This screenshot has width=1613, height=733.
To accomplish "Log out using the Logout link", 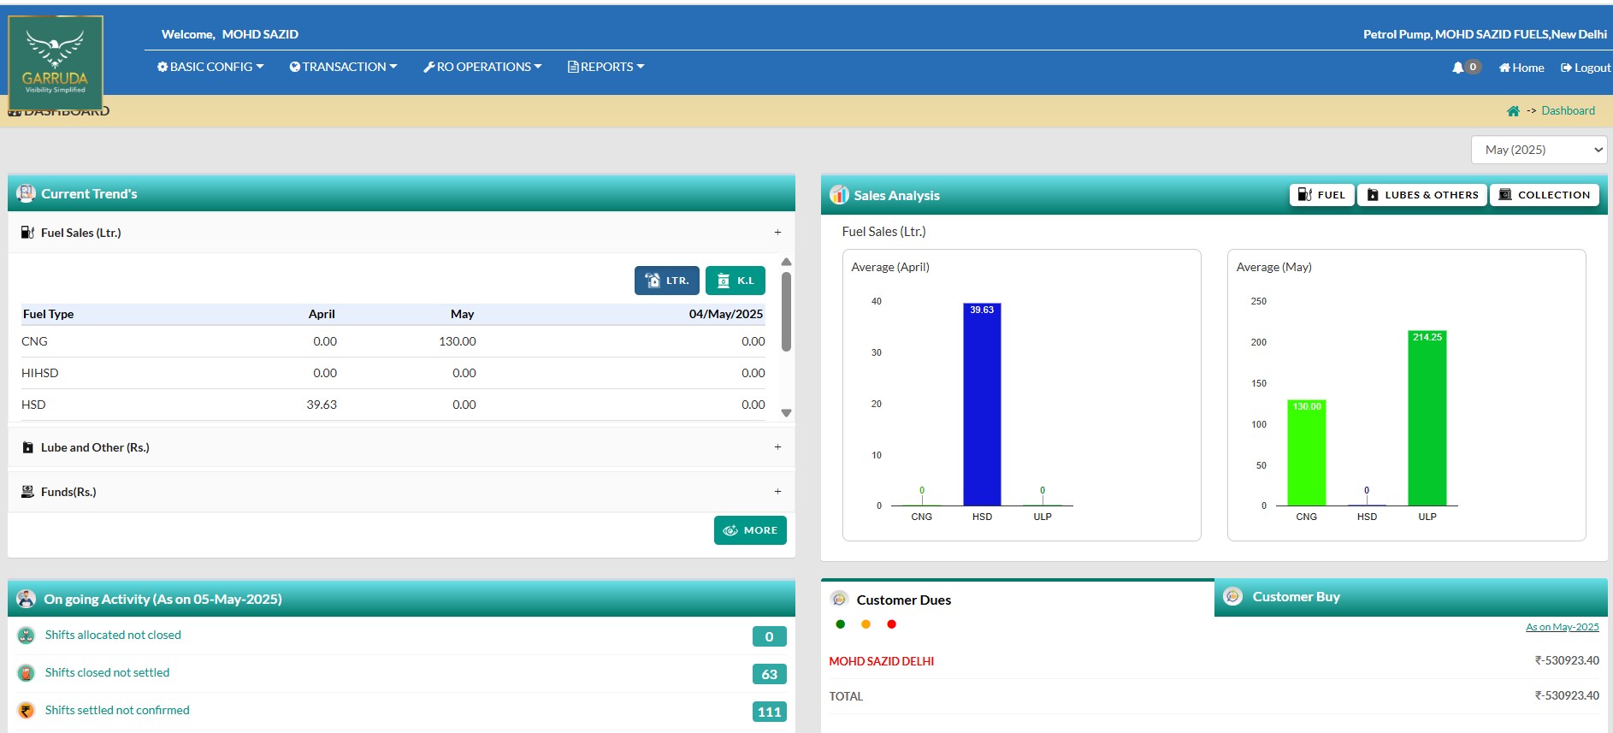I will pos(1586,68).
